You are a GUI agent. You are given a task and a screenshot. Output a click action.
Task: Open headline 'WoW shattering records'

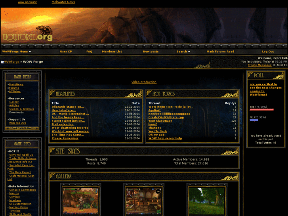point(70,128)
